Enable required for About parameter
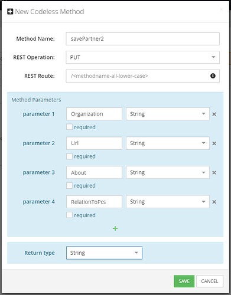The width and height of the screenshot is (231, 295). [69, 185]
